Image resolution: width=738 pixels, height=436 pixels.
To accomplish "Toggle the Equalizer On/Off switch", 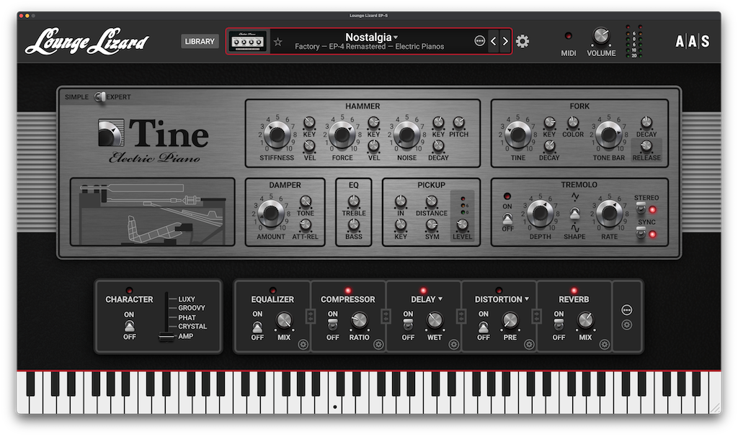I will pyautogui.click(x=257, y=326).
